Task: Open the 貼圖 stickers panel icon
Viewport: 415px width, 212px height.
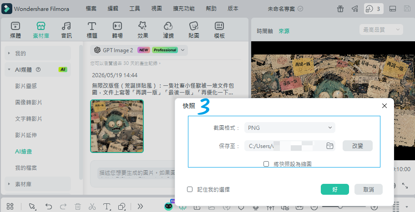Action: coord(194,26)
